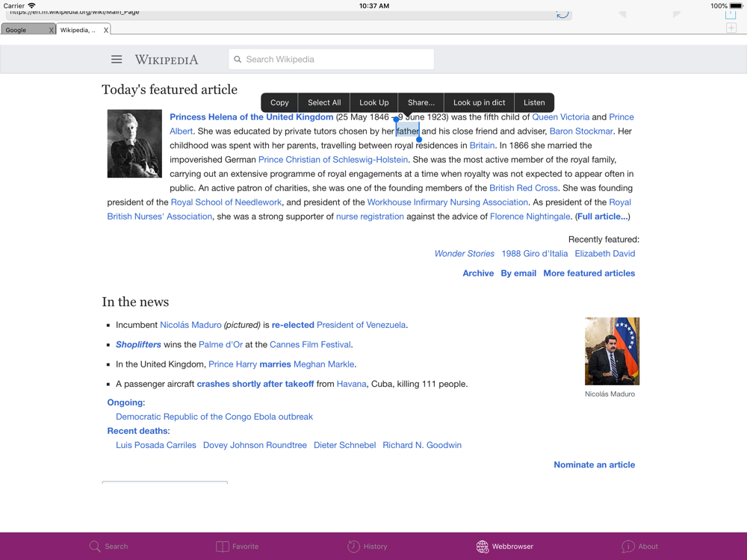Choose Copy in the selection popup
The height and width of the screenshot is (560, 747).
[279, 102]
